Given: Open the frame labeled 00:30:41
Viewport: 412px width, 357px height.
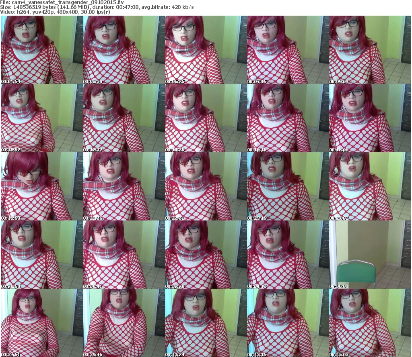Looking at the screenshot, I should pyautogui.click(x=124, y=255).
